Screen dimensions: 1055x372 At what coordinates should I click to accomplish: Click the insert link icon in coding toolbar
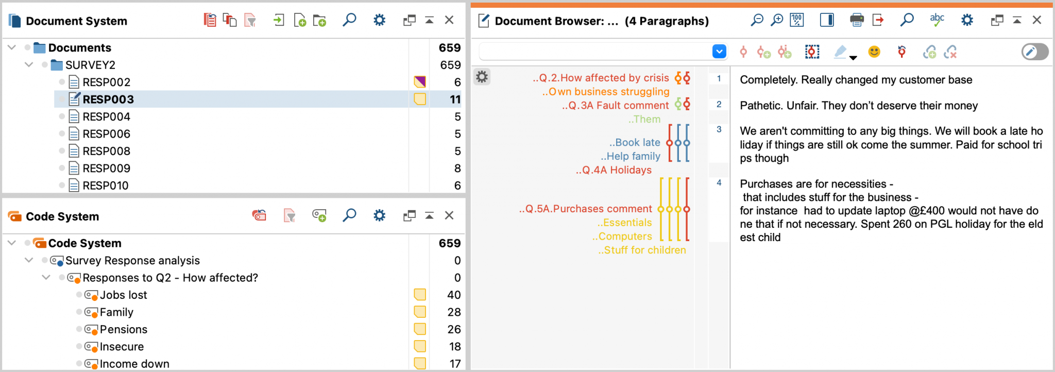point(929,52)
